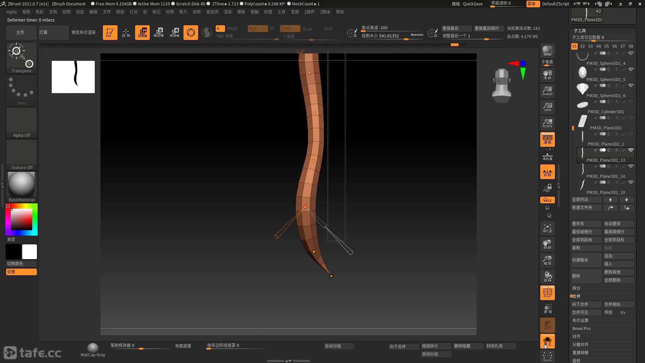645x363 pixels.
Task: Expand the 拆分 (Split) section
Action: pyautogui.click(x=576, y=288)
